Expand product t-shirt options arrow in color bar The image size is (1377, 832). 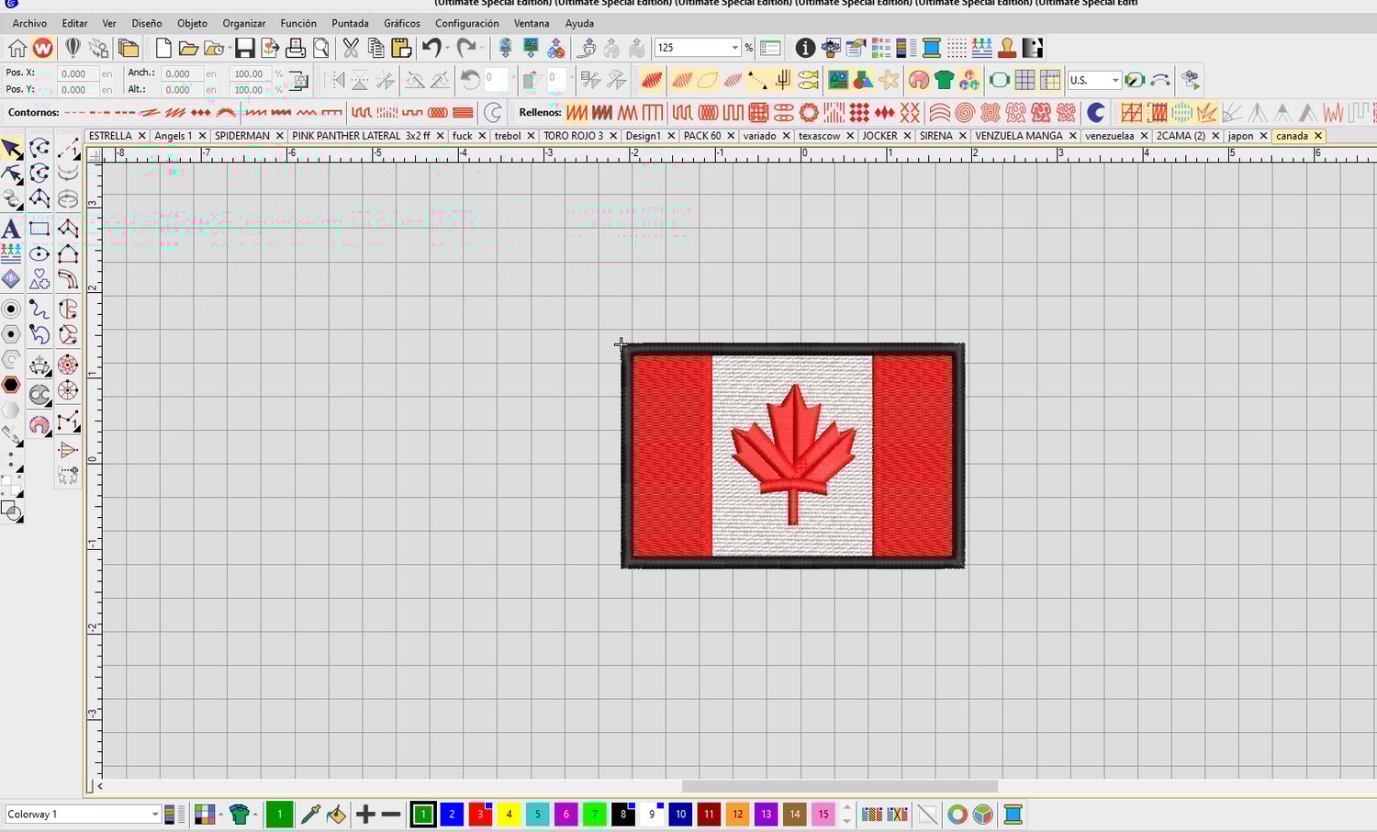click(x=256, y=814)
